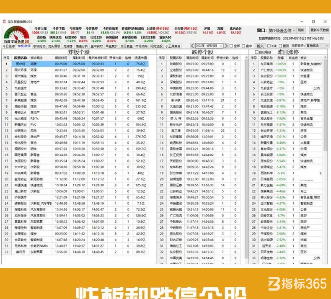Select the 九安医疗 row in 炸板个股
The height and width of the screenshot is (299, 331).
click(x=75, y=88)
